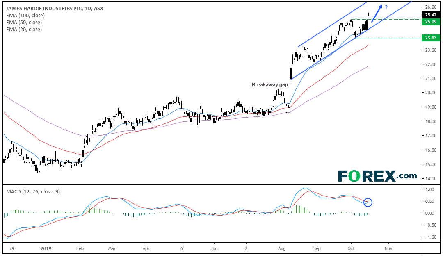The width and height of the screenshot is (443, 257).
Task: Select the EMA (100, close) indicator label
Action: pos(25,16)
